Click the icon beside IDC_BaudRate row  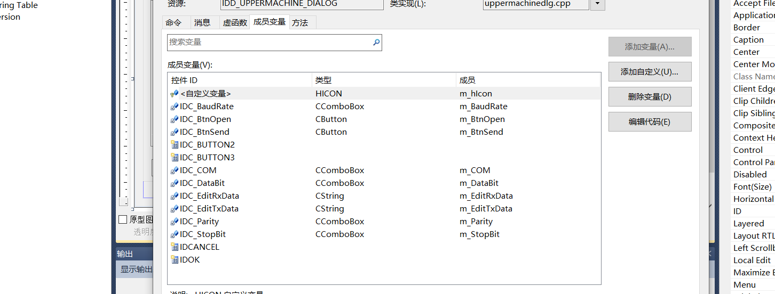174,107
